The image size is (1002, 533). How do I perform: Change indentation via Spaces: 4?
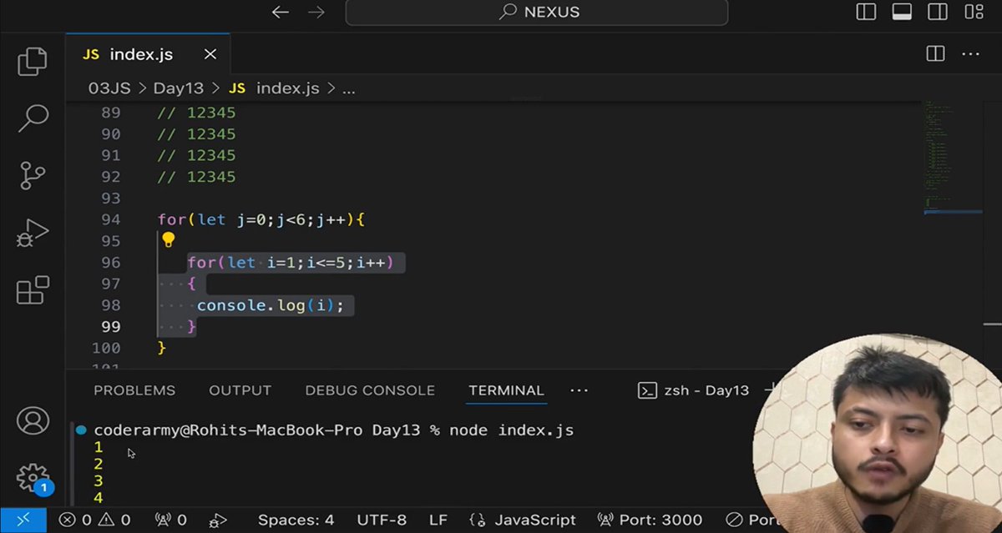296,520
